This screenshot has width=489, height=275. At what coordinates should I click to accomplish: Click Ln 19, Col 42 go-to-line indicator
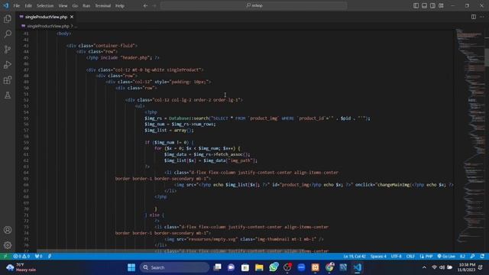[355, 257]
